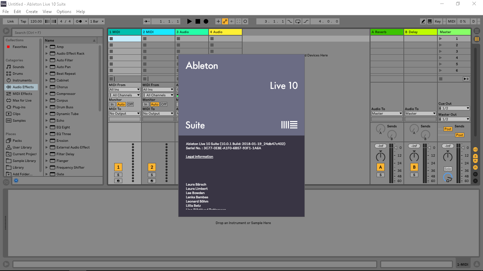Click the Return A Send A knob
483x271 pixels.
click(380, 128)
